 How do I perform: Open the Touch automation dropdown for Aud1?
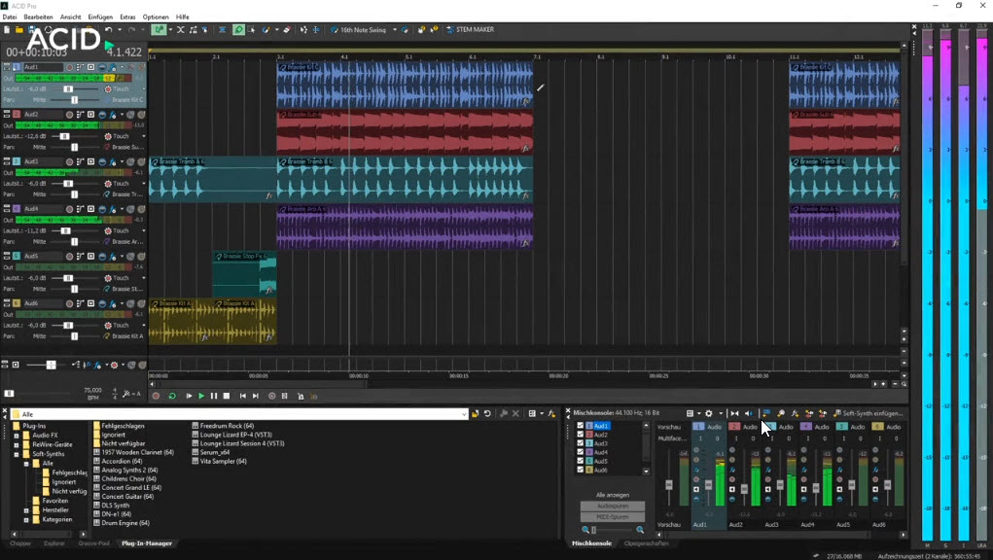[144, 89]
